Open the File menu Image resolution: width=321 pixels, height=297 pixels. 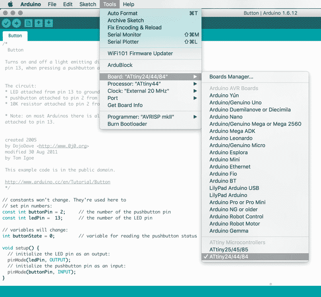(52, 4)
